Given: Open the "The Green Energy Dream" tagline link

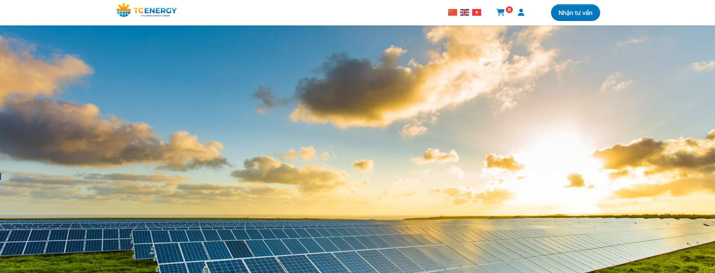Looking at the screenshot, I should pyautogui.click(x=155, y=16).
